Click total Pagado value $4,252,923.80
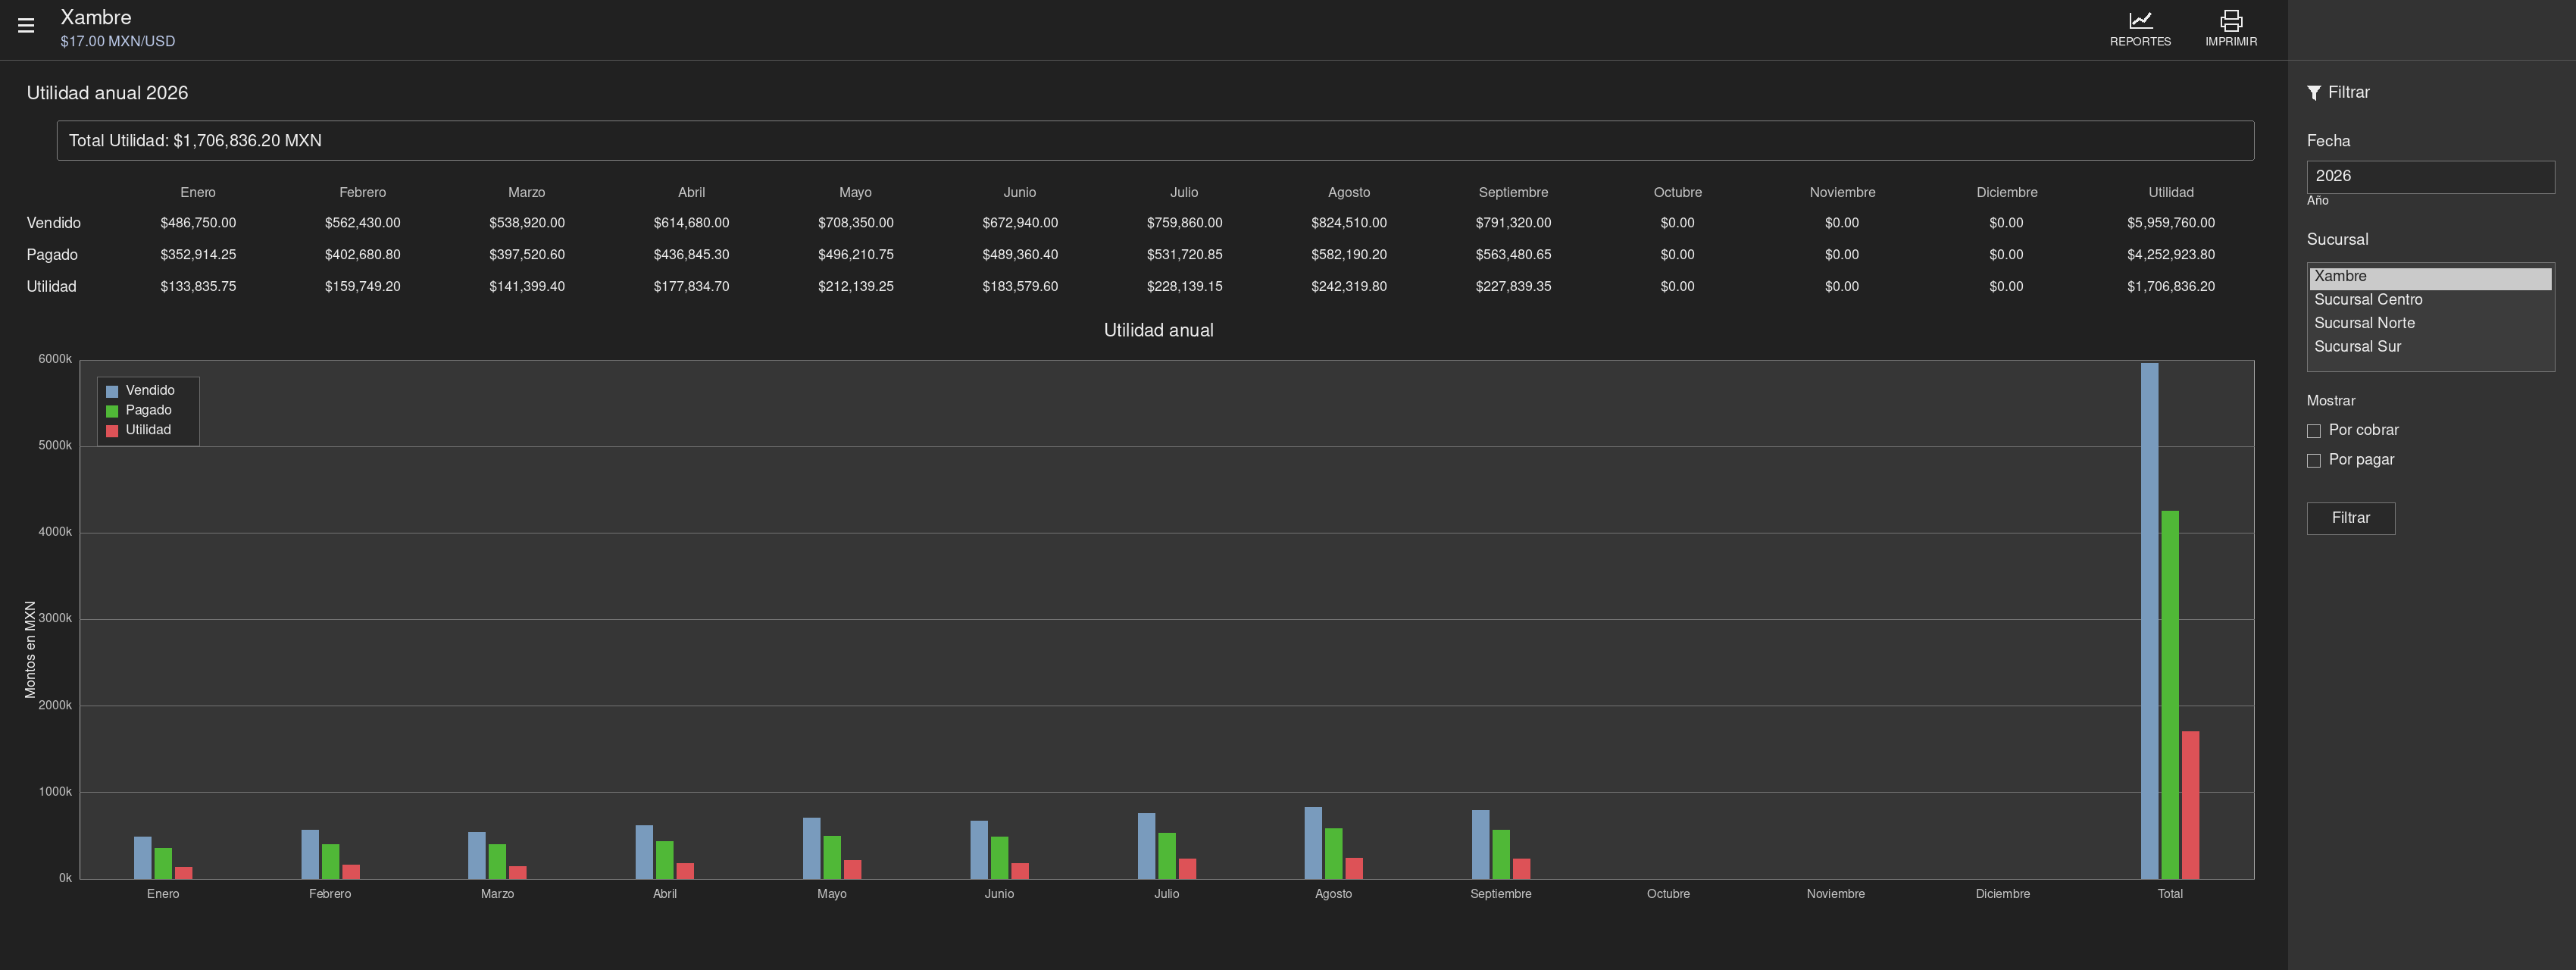2576x970 pixels. click(x=2171, y=255)
